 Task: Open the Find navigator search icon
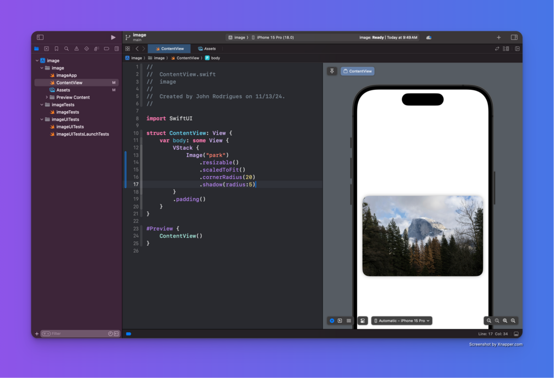[x=66, y=48]
